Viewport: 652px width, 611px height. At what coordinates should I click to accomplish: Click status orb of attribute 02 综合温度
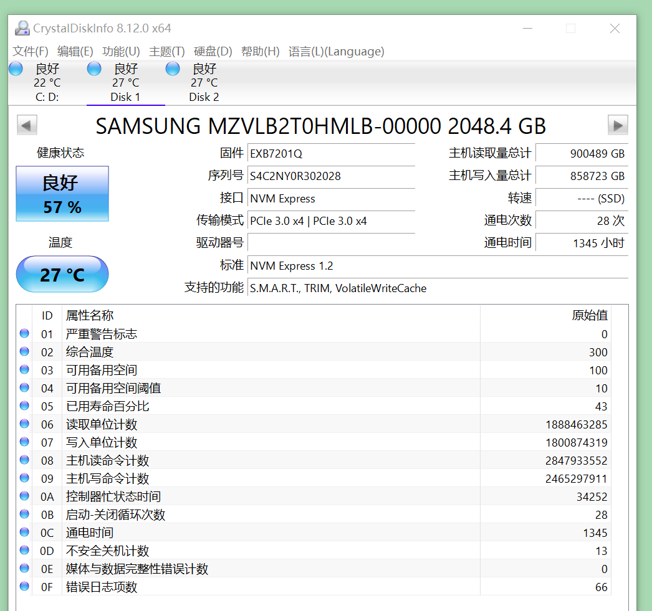24,351
